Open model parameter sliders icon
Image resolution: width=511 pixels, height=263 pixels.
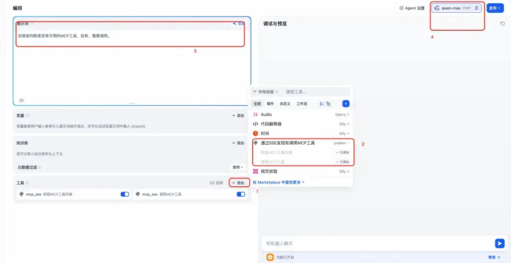477,8
